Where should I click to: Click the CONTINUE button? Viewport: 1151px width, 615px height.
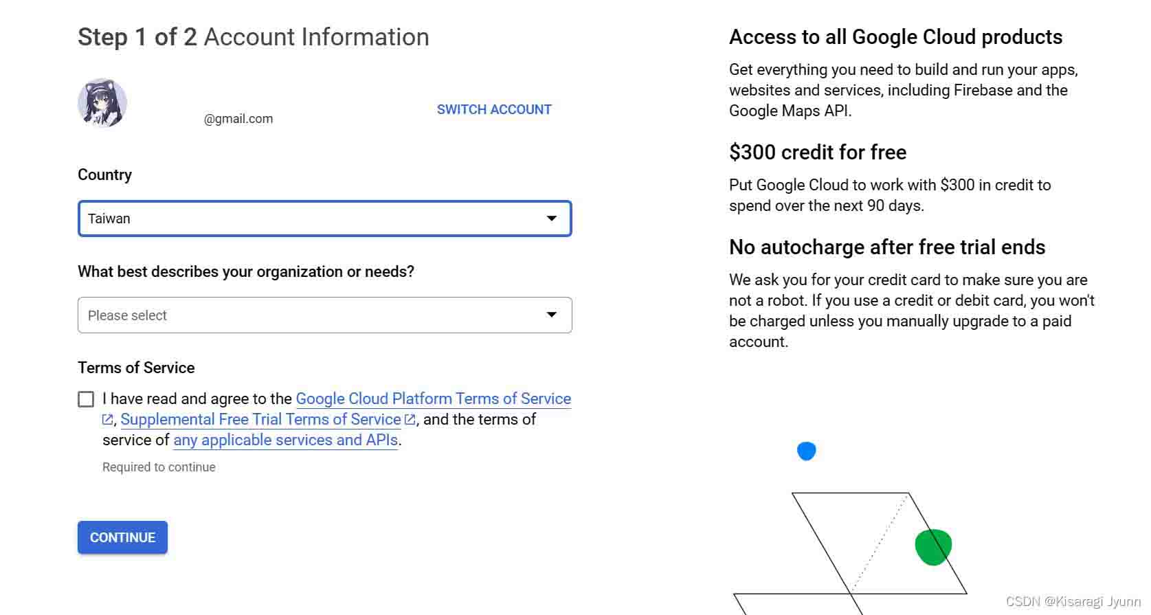(122, 537)
